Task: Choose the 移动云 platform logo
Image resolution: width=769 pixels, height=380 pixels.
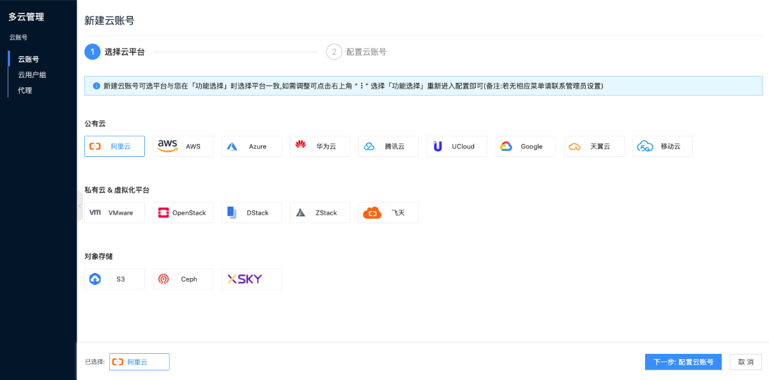Action: tap(644, 146)
